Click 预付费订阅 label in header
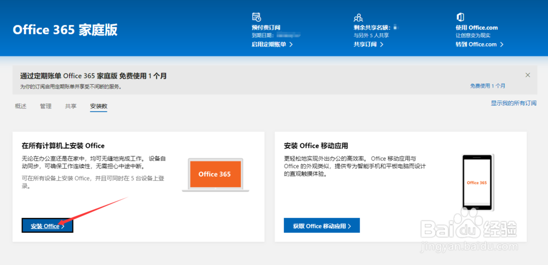Viewport: 548px width, 265px height. tap(266, 27)
